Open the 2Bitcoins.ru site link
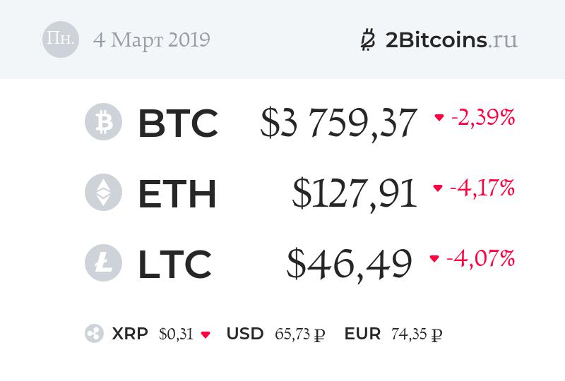 pos(451,40)
